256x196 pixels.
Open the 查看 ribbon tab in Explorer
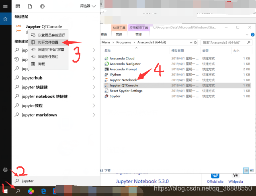pos(104,35)
